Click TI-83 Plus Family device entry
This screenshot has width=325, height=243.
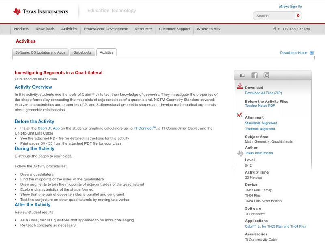(x=258, y=190)
